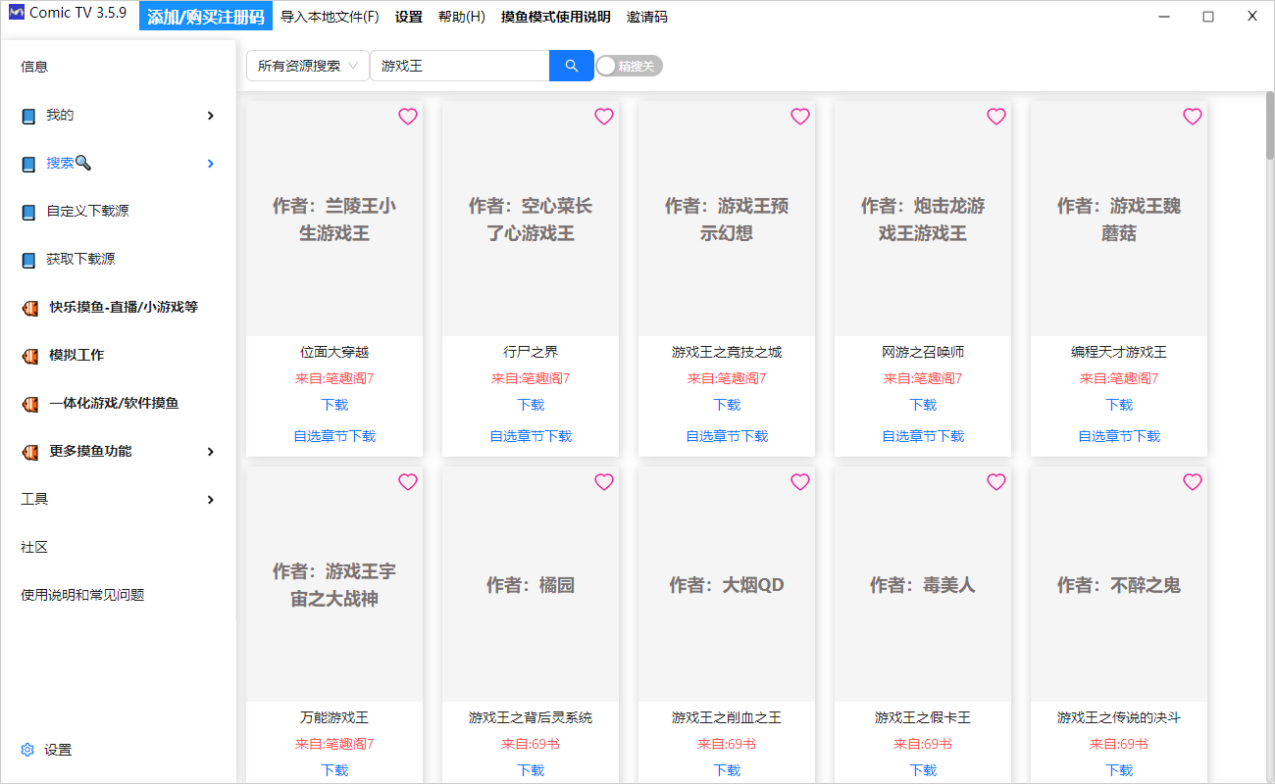Favorite the 行尸之界 book card
Image resolution: width=1275 pixels, height=784 pixels.
(604, 117)
